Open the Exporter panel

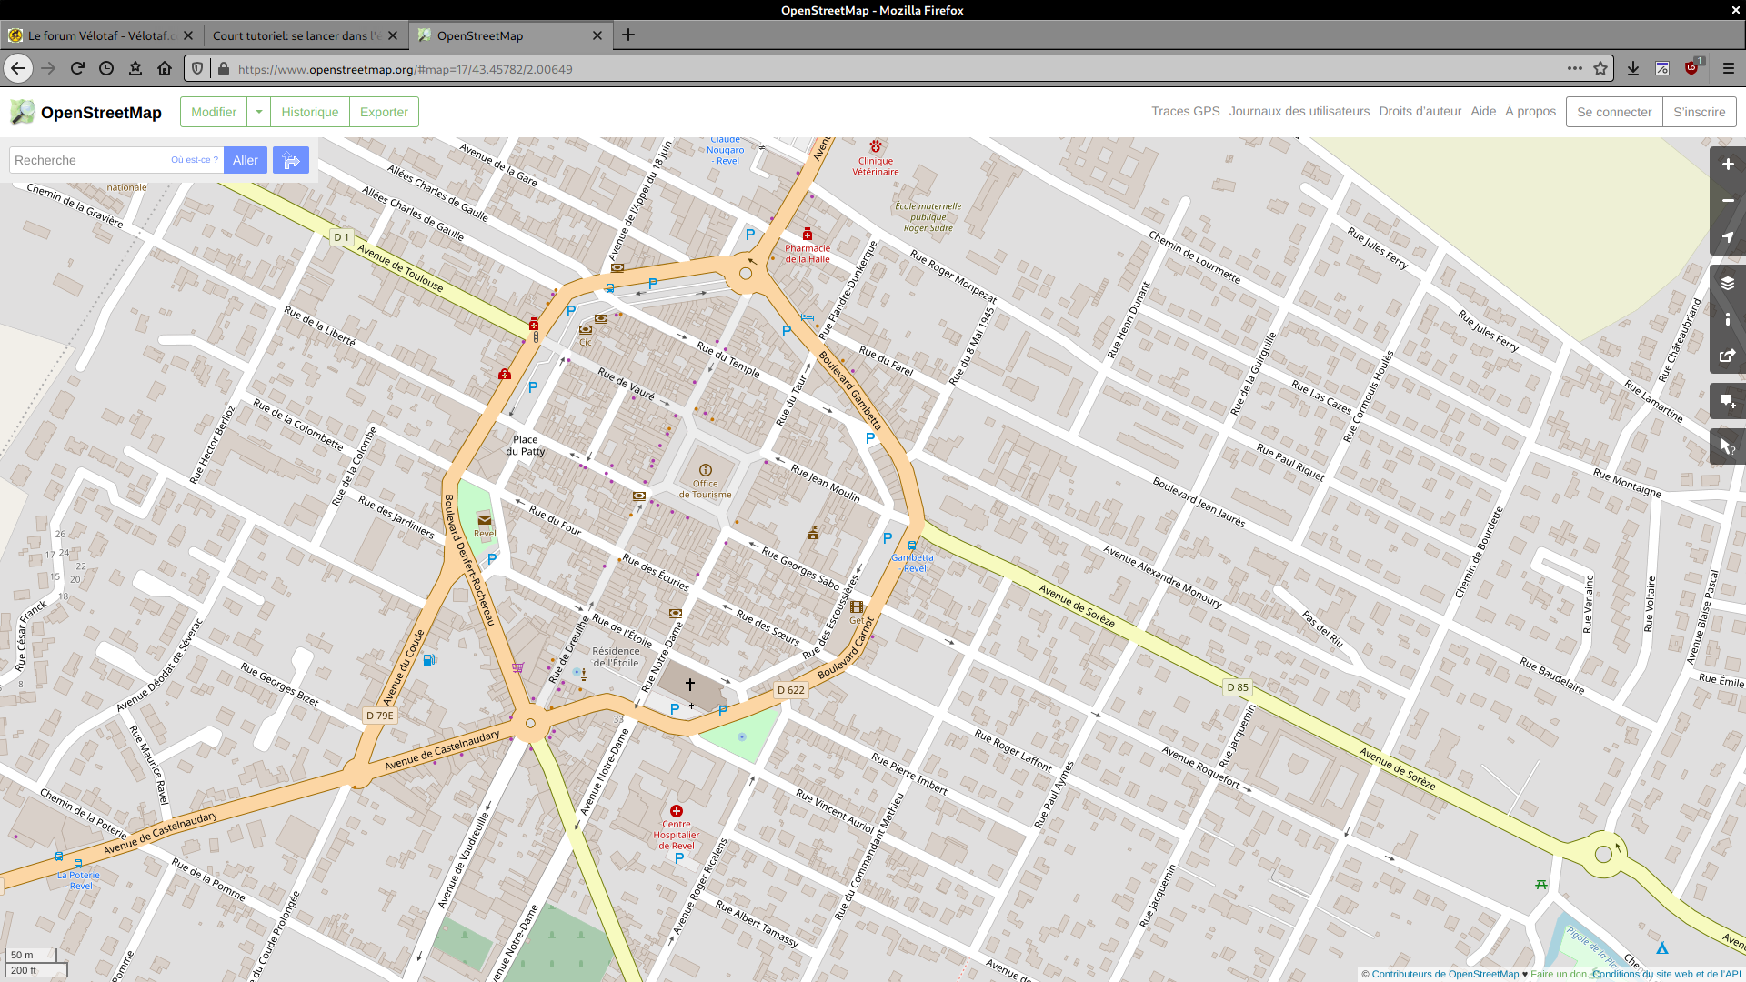tap(384, 112)
